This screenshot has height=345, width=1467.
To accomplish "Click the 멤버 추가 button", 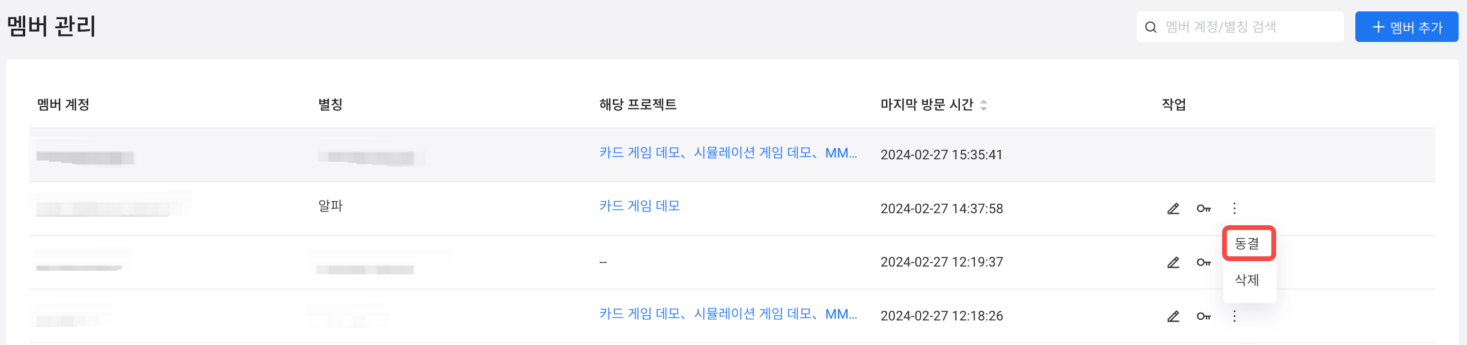I will [1406, 27].
